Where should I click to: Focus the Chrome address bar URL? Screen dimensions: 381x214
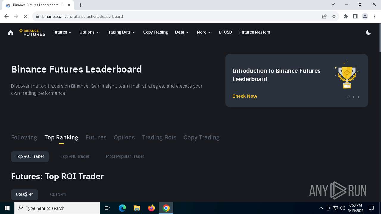click(x=82, y=16)
